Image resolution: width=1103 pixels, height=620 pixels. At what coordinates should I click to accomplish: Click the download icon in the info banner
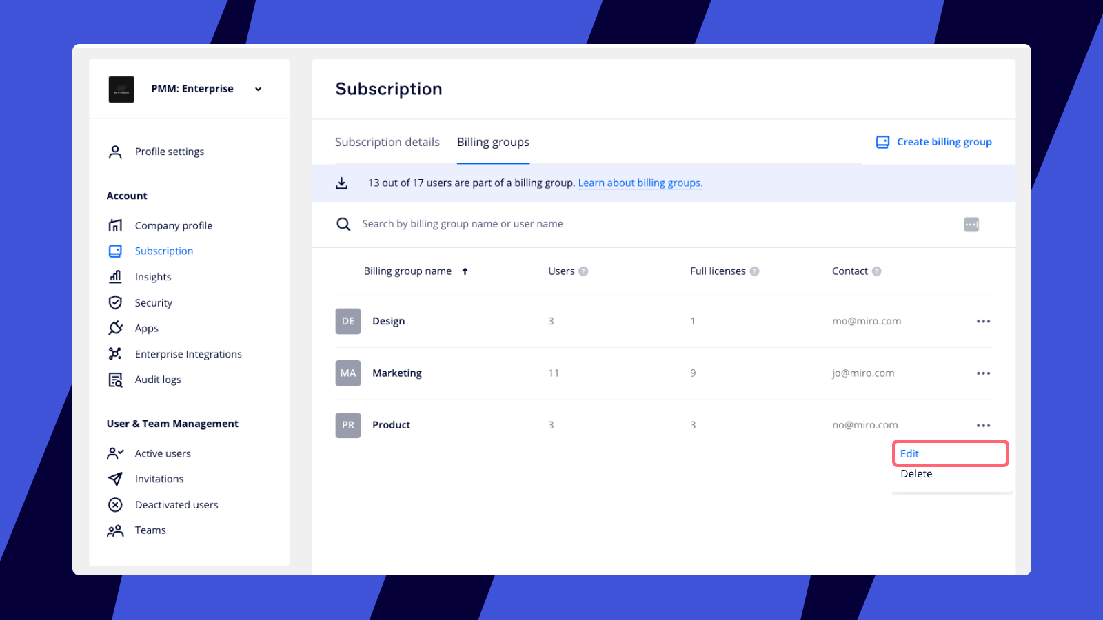[x=341, y=183]
